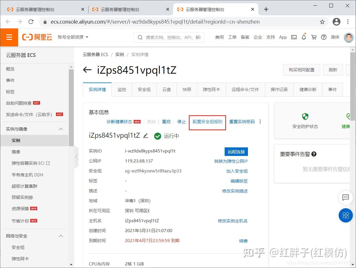Open Chrome three-dot menu
This screenshot has width=356, height=268.
[x=348, y=22]
